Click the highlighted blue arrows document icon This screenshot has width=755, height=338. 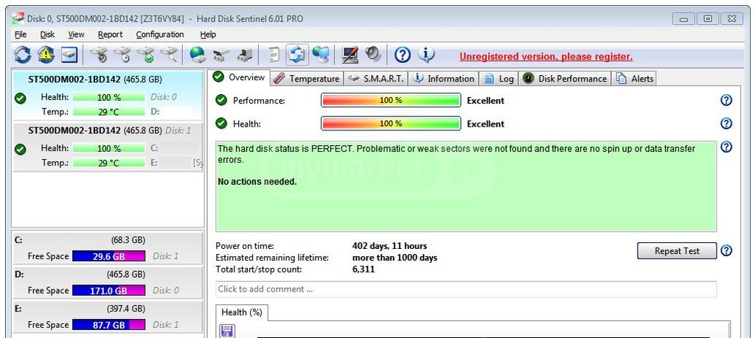pos(297,54)
